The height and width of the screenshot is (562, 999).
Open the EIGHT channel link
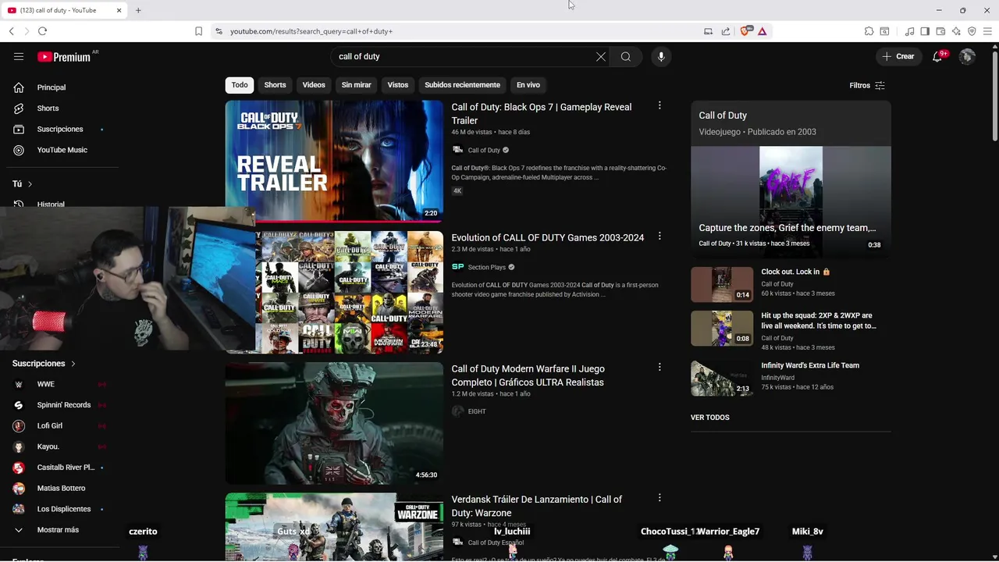[x=477, y=411]
